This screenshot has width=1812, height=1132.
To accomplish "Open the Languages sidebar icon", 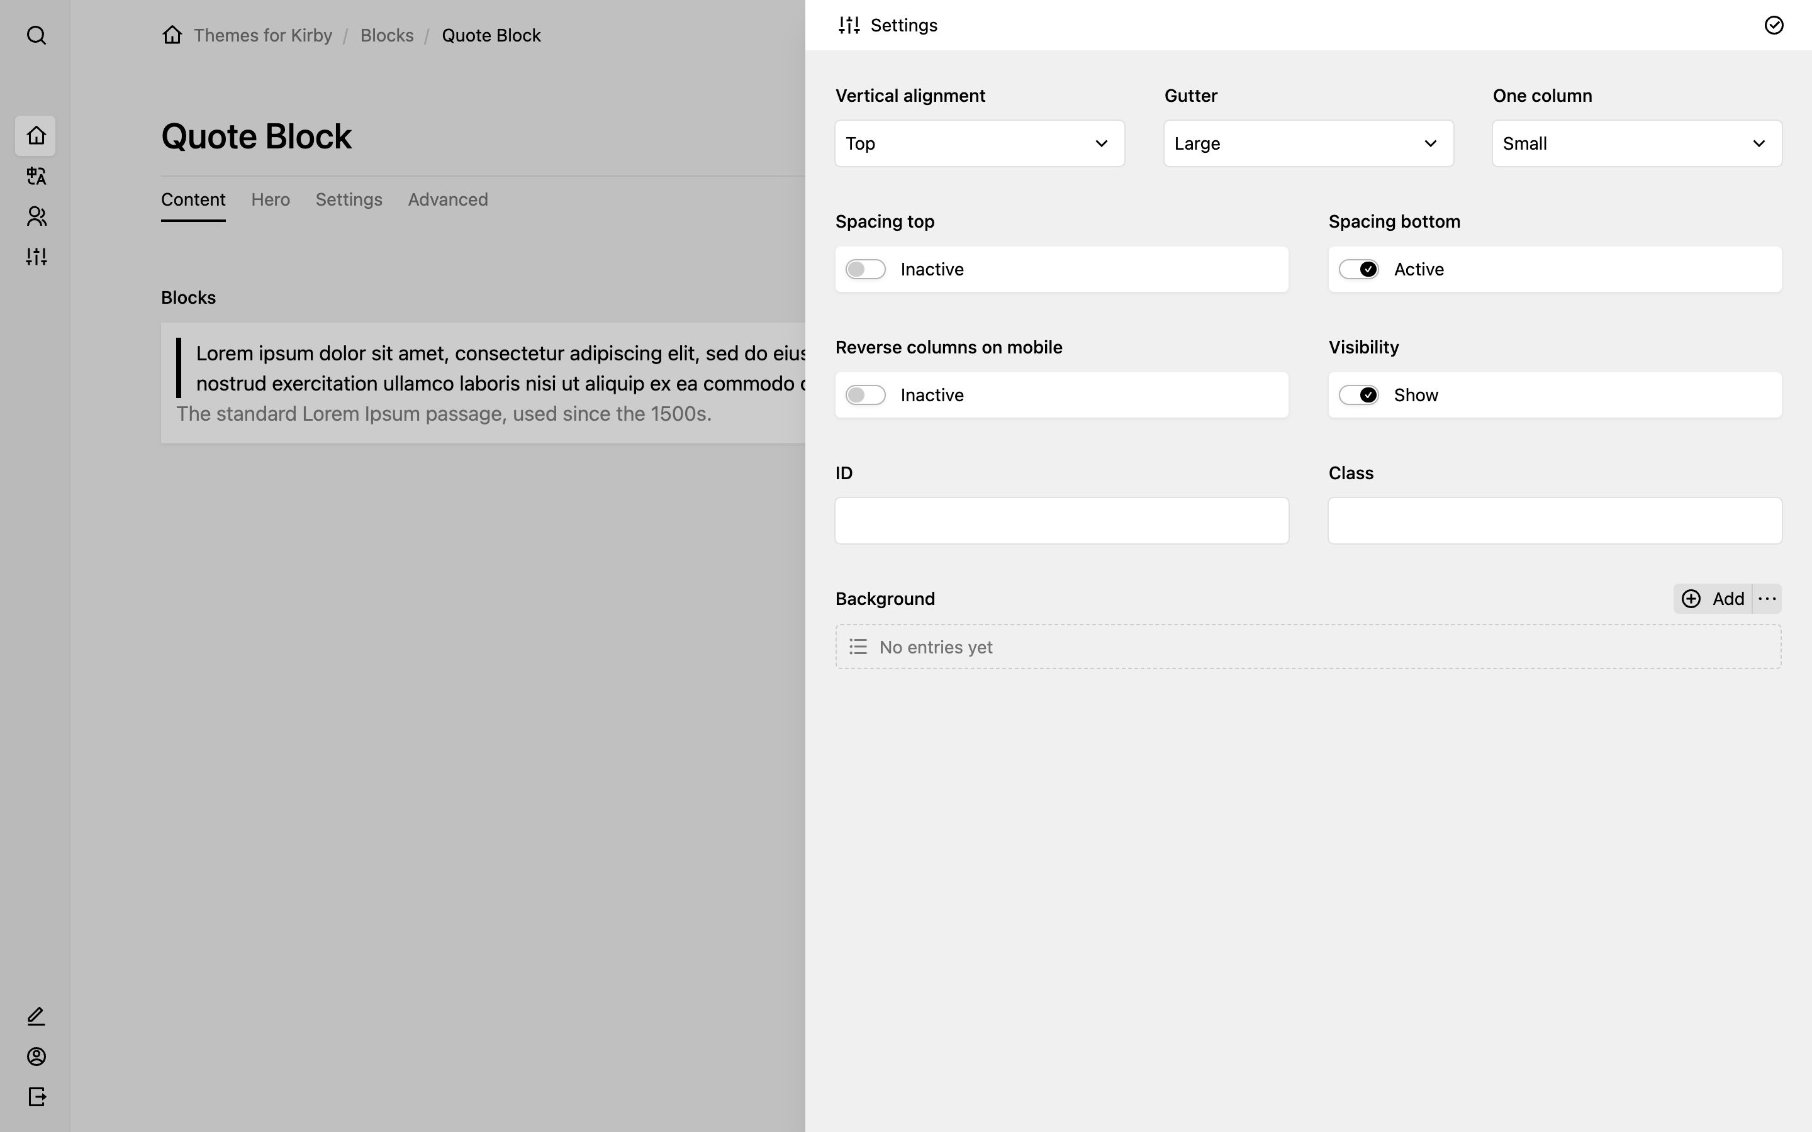I will pyautogui.click(x=36, y=176).
